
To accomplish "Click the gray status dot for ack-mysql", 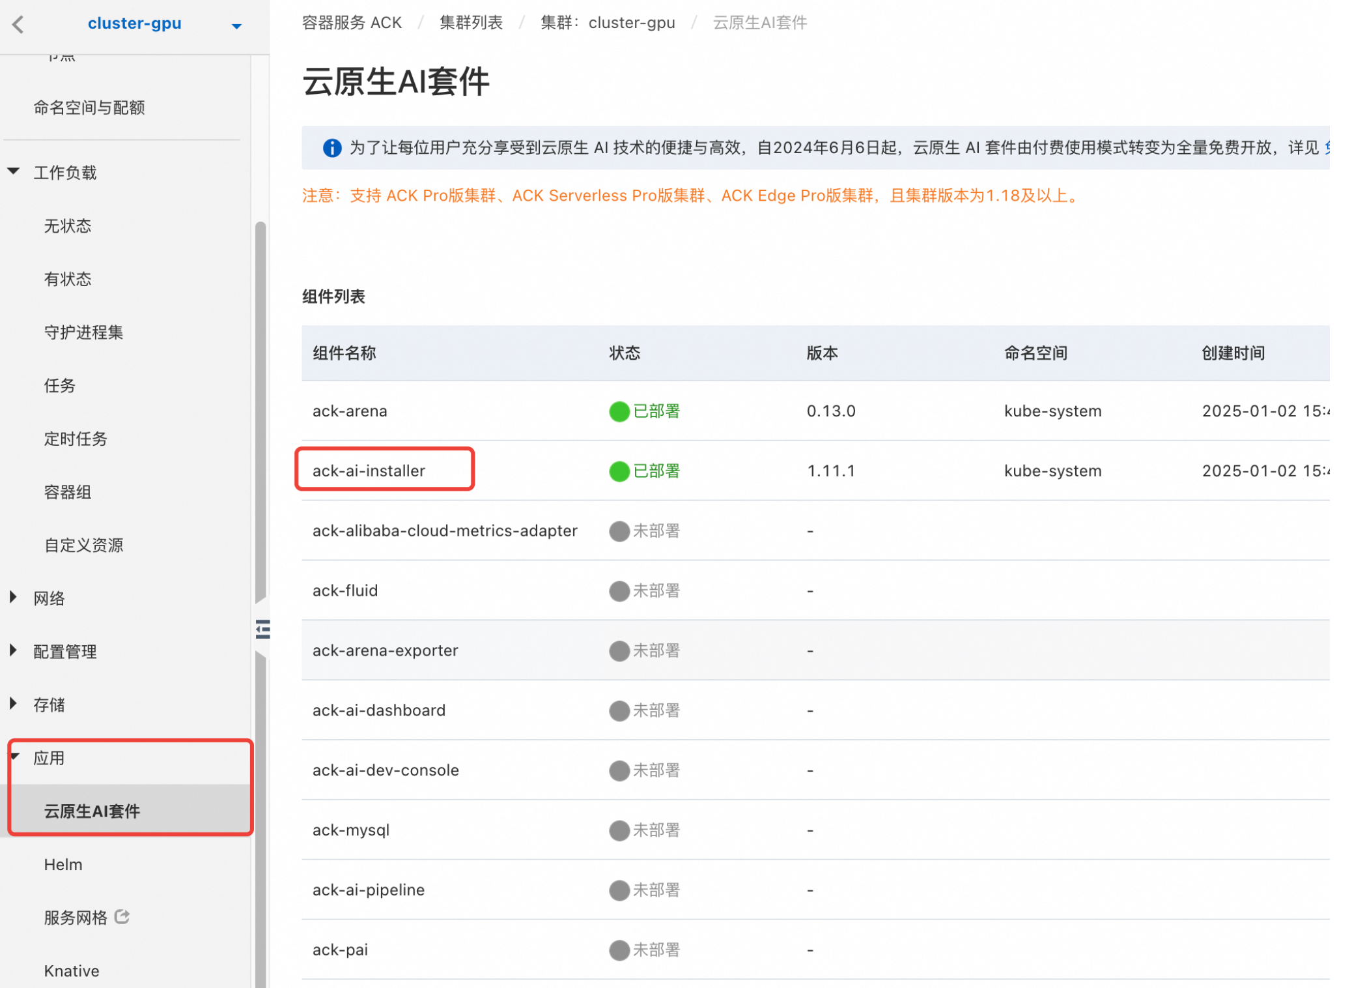I will 619,830.
